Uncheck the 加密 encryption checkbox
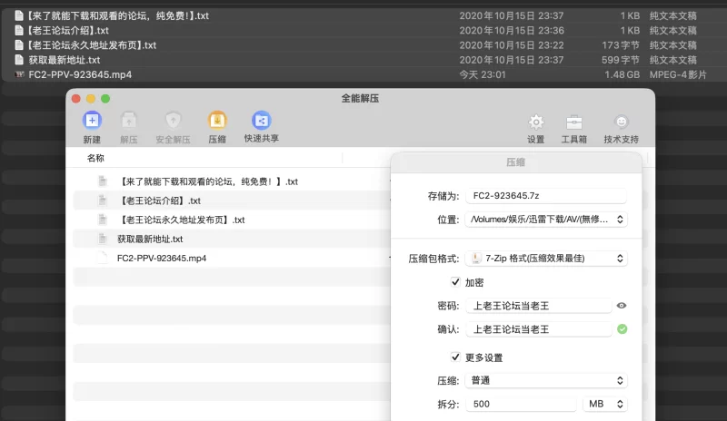This screenshot has height=421, width=727. 456,283
